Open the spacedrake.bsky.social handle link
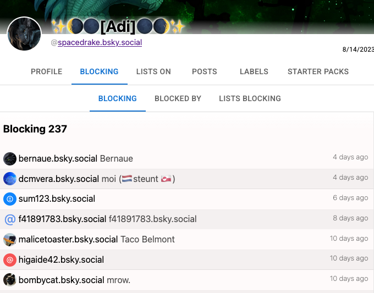The height and width of the screenshot is (293, 374). [100, 42]
